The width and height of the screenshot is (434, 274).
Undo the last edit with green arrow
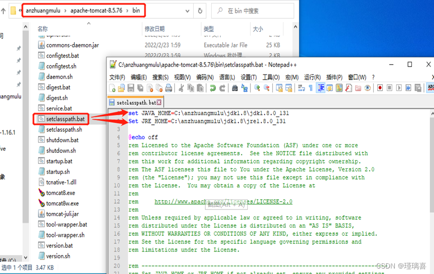[213, 88]
